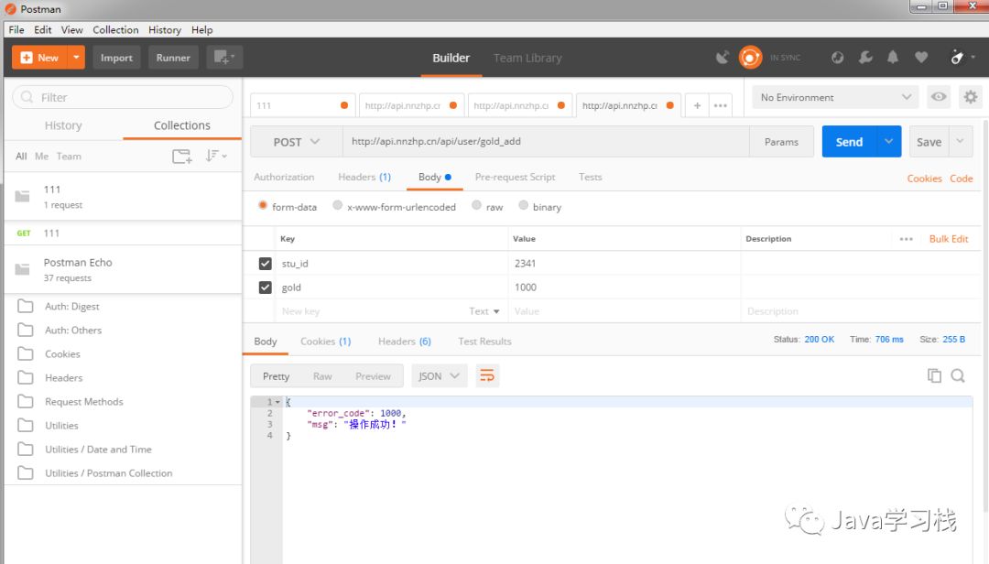
Task: Open manage environments gear icon
Action: (x=970, y=97)
